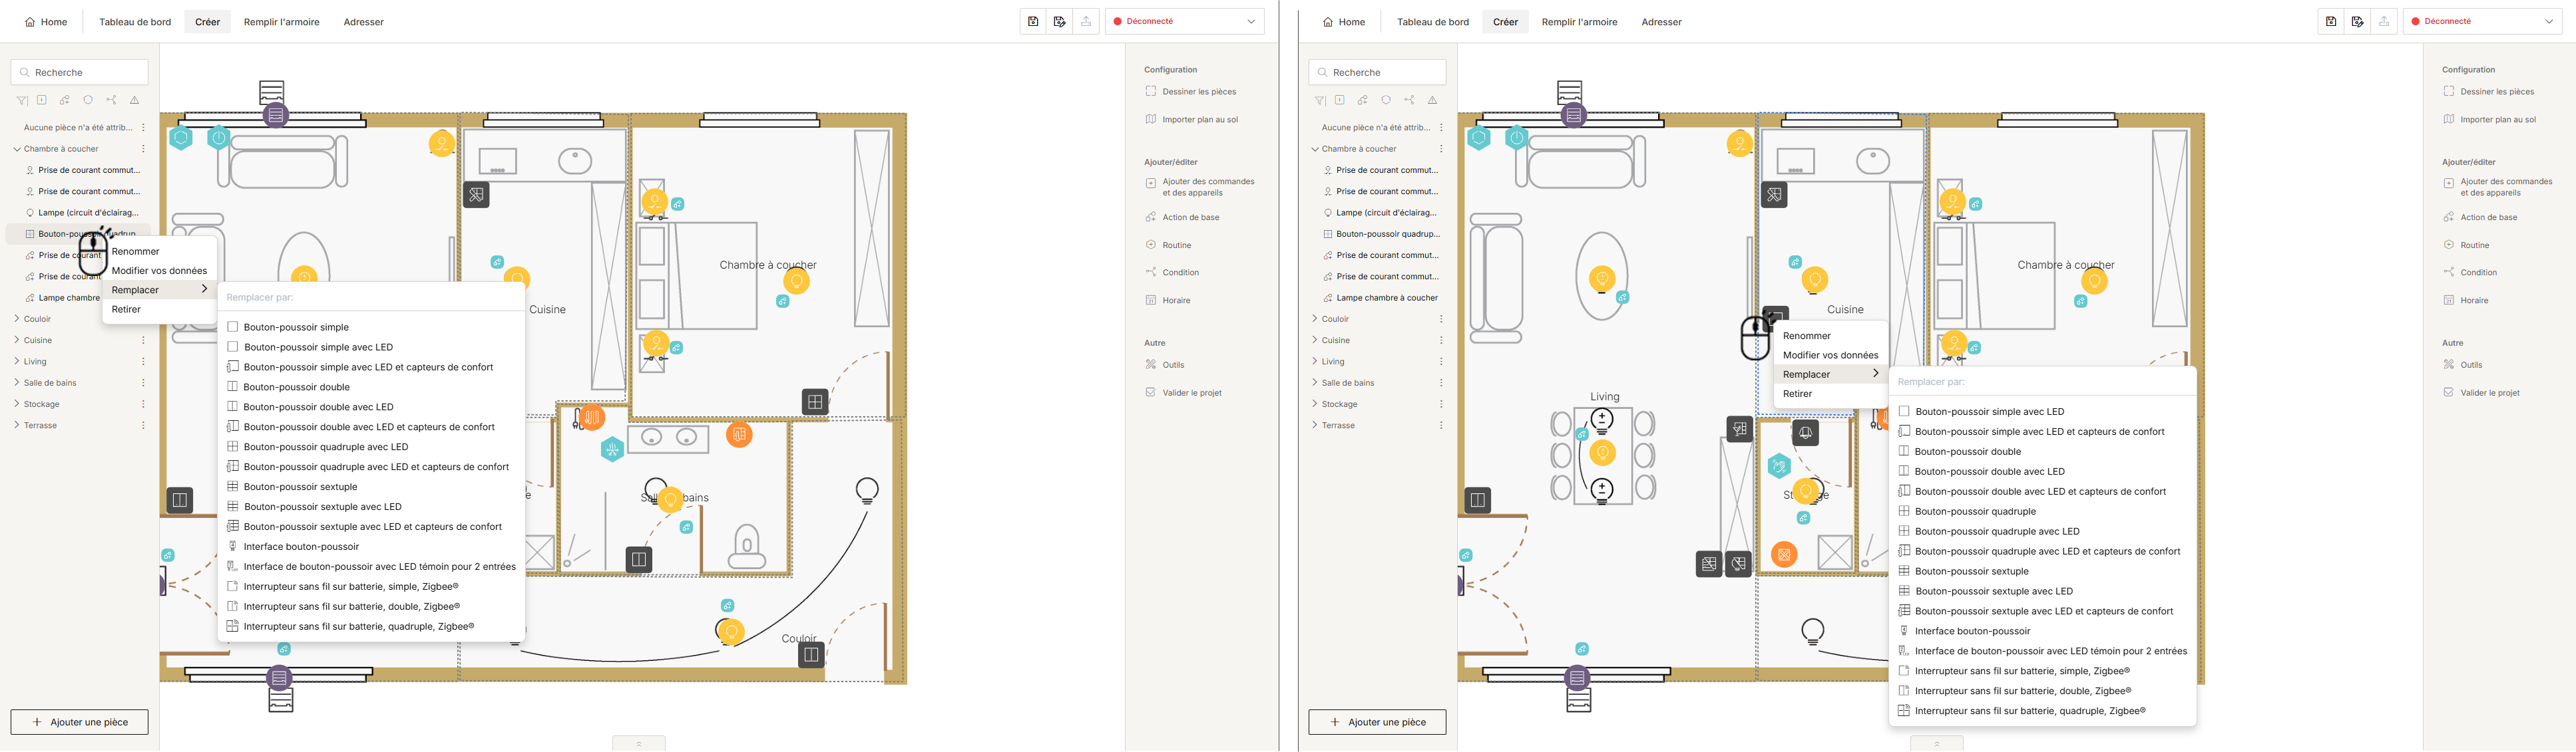This screenshot has width=2576, height=752.
Task: Choose Renommer in the left window context menu
Action: point(136,252)
